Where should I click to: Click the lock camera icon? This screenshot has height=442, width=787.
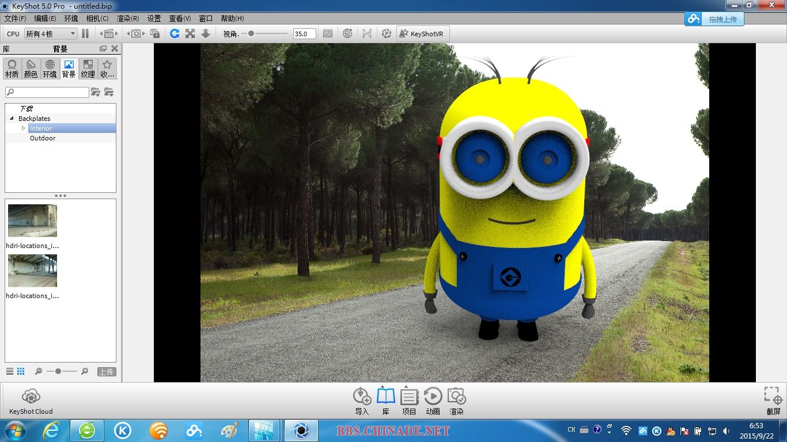(x=155, y=33)
